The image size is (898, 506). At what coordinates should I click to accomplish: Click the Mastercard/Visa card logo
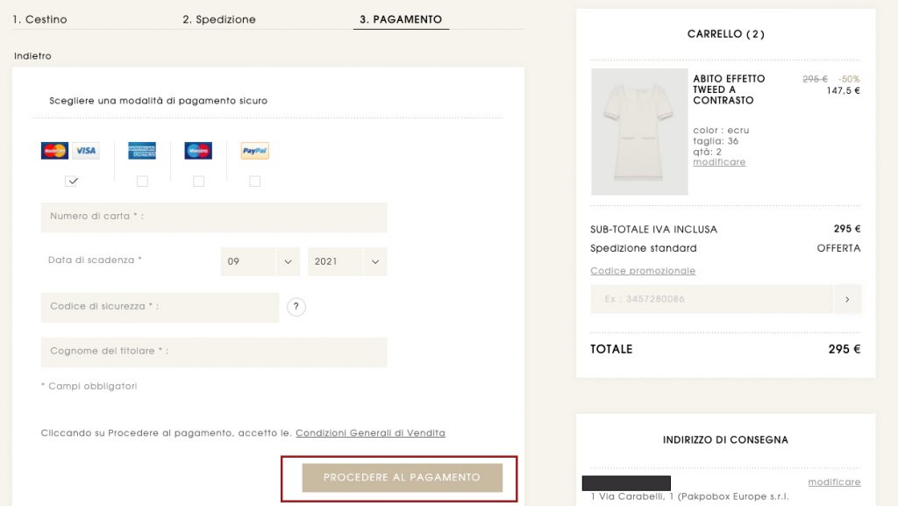tap(69, 151)
